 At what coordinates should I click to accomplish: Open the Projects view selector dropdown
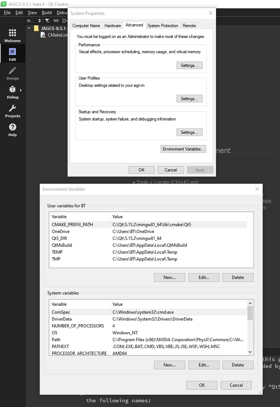tap(34, 21)
